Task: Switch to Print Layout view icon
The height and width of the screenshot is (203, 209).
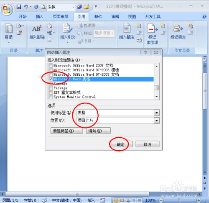Action: tap(116, 200)
